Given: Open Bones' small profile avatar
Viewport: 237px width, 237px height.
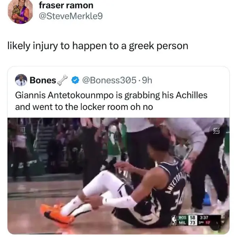Looking at the screenshot, I should [21, 80].
